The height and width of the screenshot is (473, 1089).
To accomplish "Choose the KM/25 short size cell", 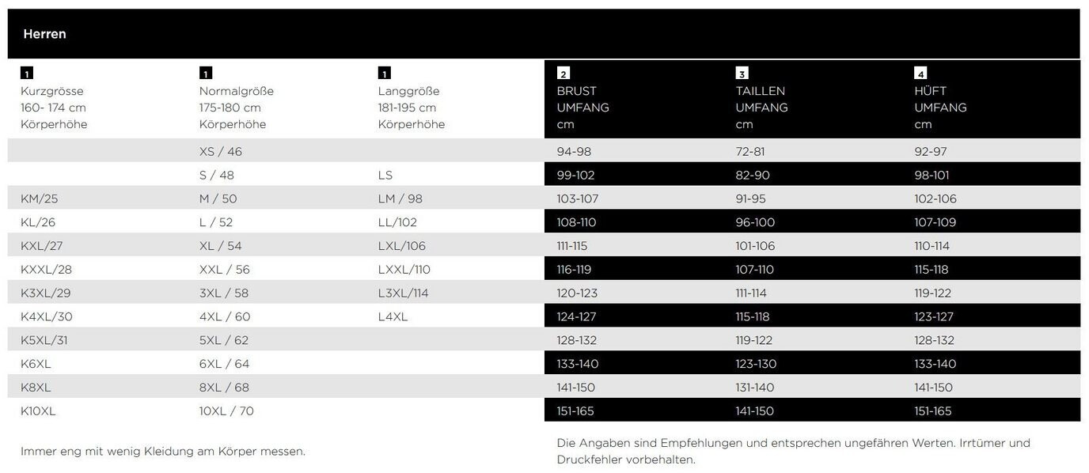I will click(40, 199).
